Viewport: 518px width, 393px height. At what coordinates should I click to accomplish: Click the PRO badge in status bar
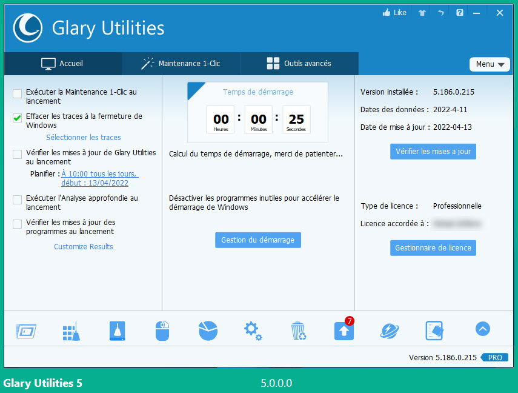pos(494,358)
